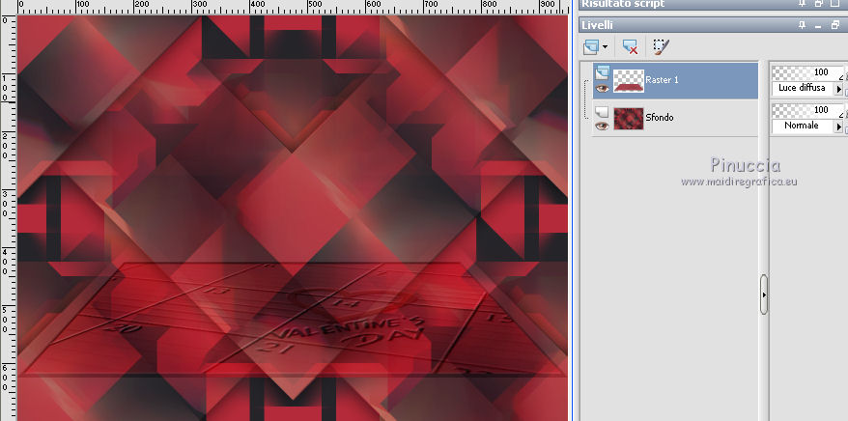The image size is (848, 421).
Task: Adjust the Raster 1 opacity slider
Action: tap(806, 72)
